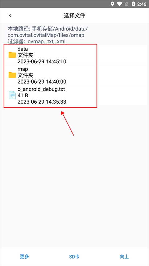Tap the filter line .ovmap, .txt, .xml
Viewport: 149px width, 266px height.
(x=37, y=41)
